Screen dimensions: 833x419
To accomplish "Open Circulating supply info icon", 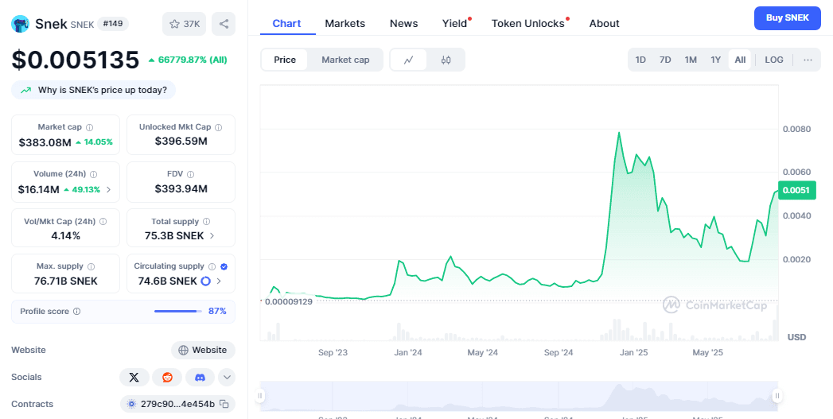I will click(212, 266).
